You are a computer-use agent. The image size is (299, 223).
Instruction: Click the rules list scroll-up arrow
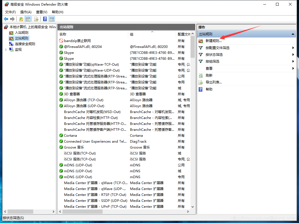click(192, 34)
